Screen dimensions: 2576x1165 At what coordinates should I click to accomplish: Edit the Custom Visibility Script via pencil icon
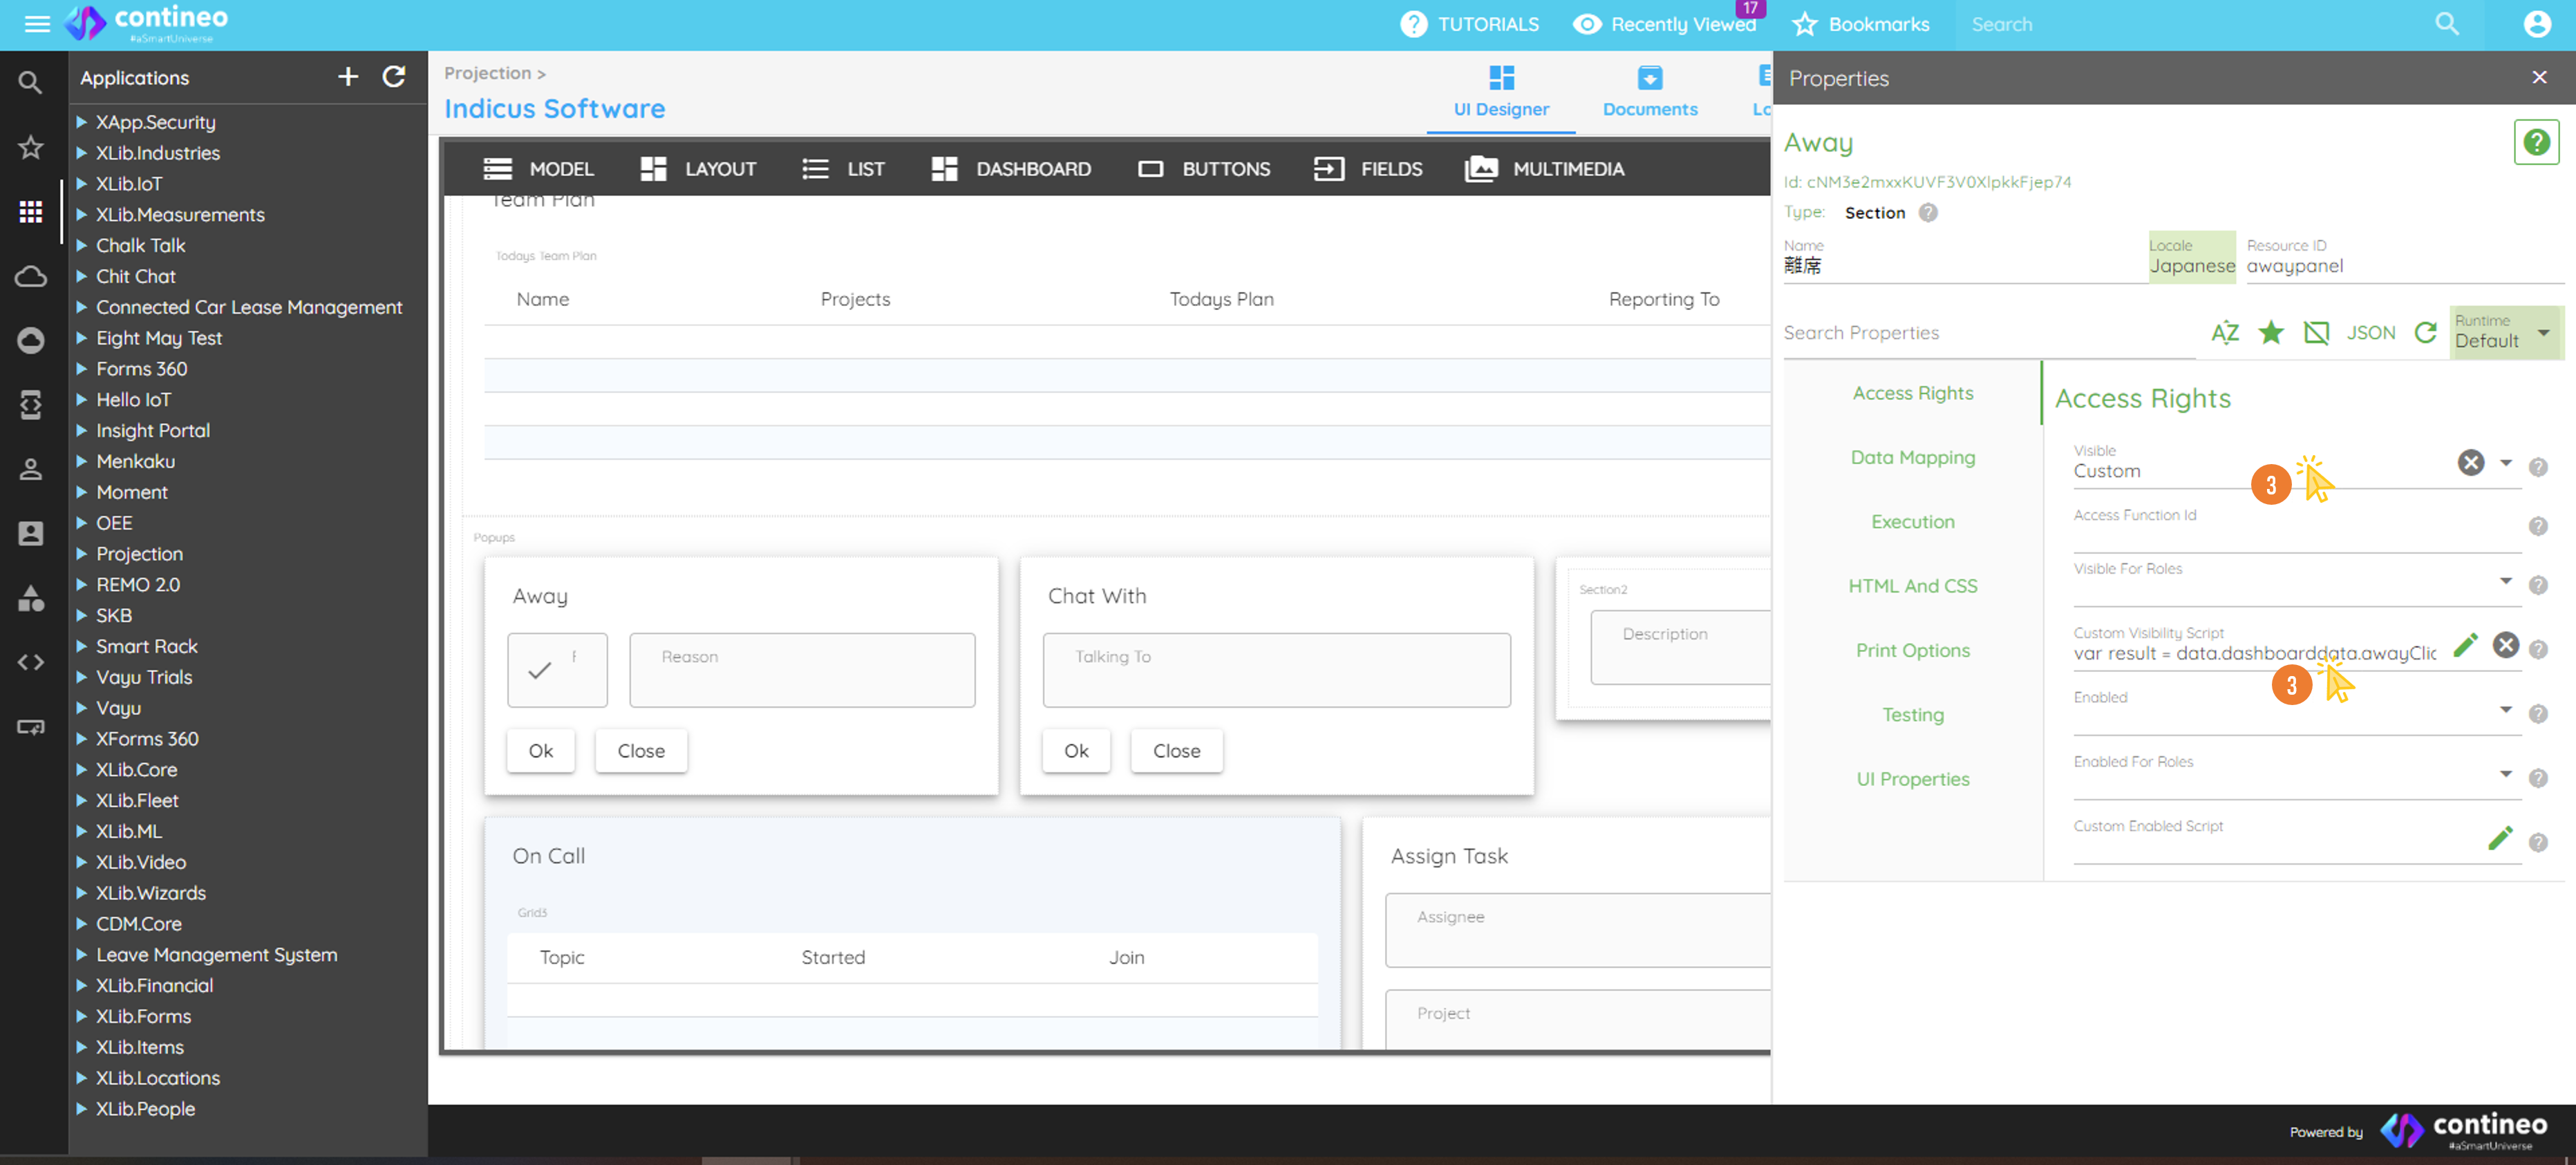[x=2465, y=646]
